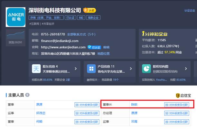Click the ANKER 街电 company logo
This screenshot has height=130, width=197.
pyautogui.click(x=15, y=17)
